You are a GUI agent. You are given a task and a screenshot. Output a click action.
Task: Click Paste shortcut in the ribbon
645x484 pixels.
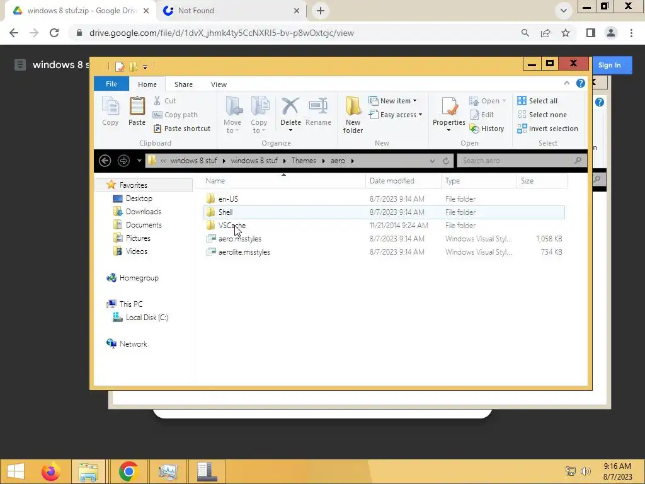click(182, 129)
